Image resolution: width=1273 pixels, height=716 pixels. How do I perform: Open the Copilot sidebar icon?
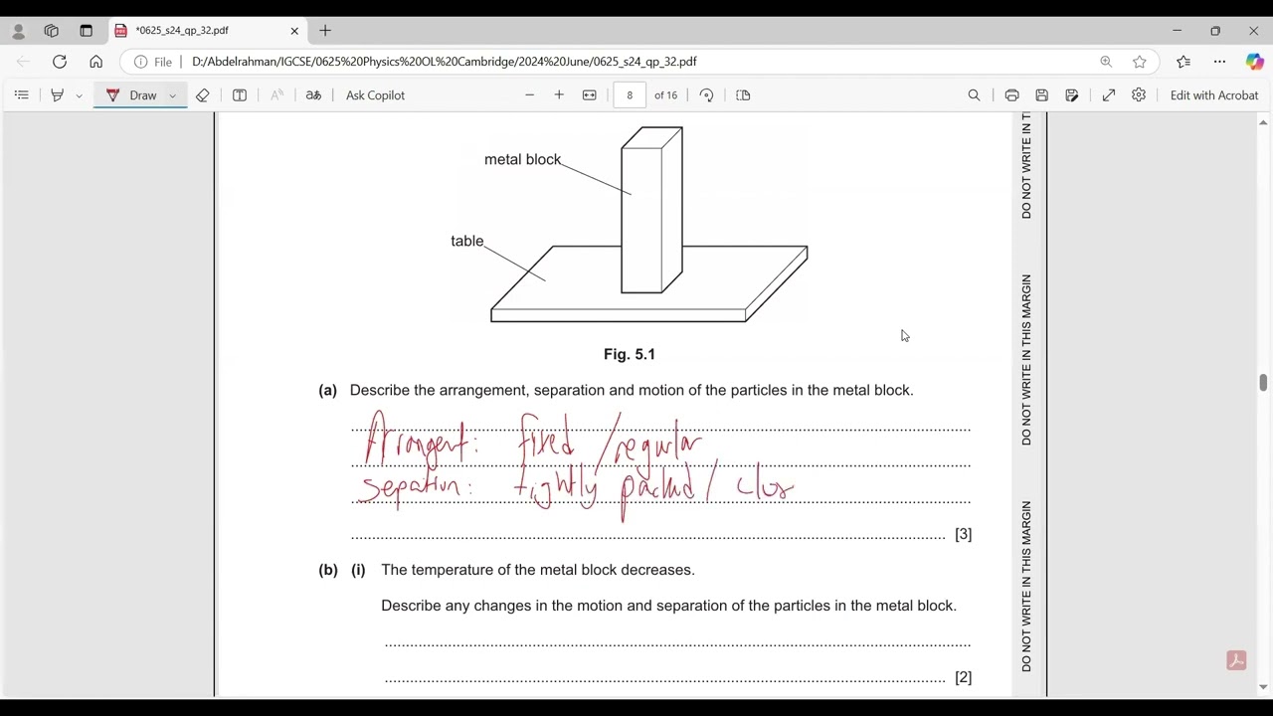pyautogui.click(x=1254, y=62)
